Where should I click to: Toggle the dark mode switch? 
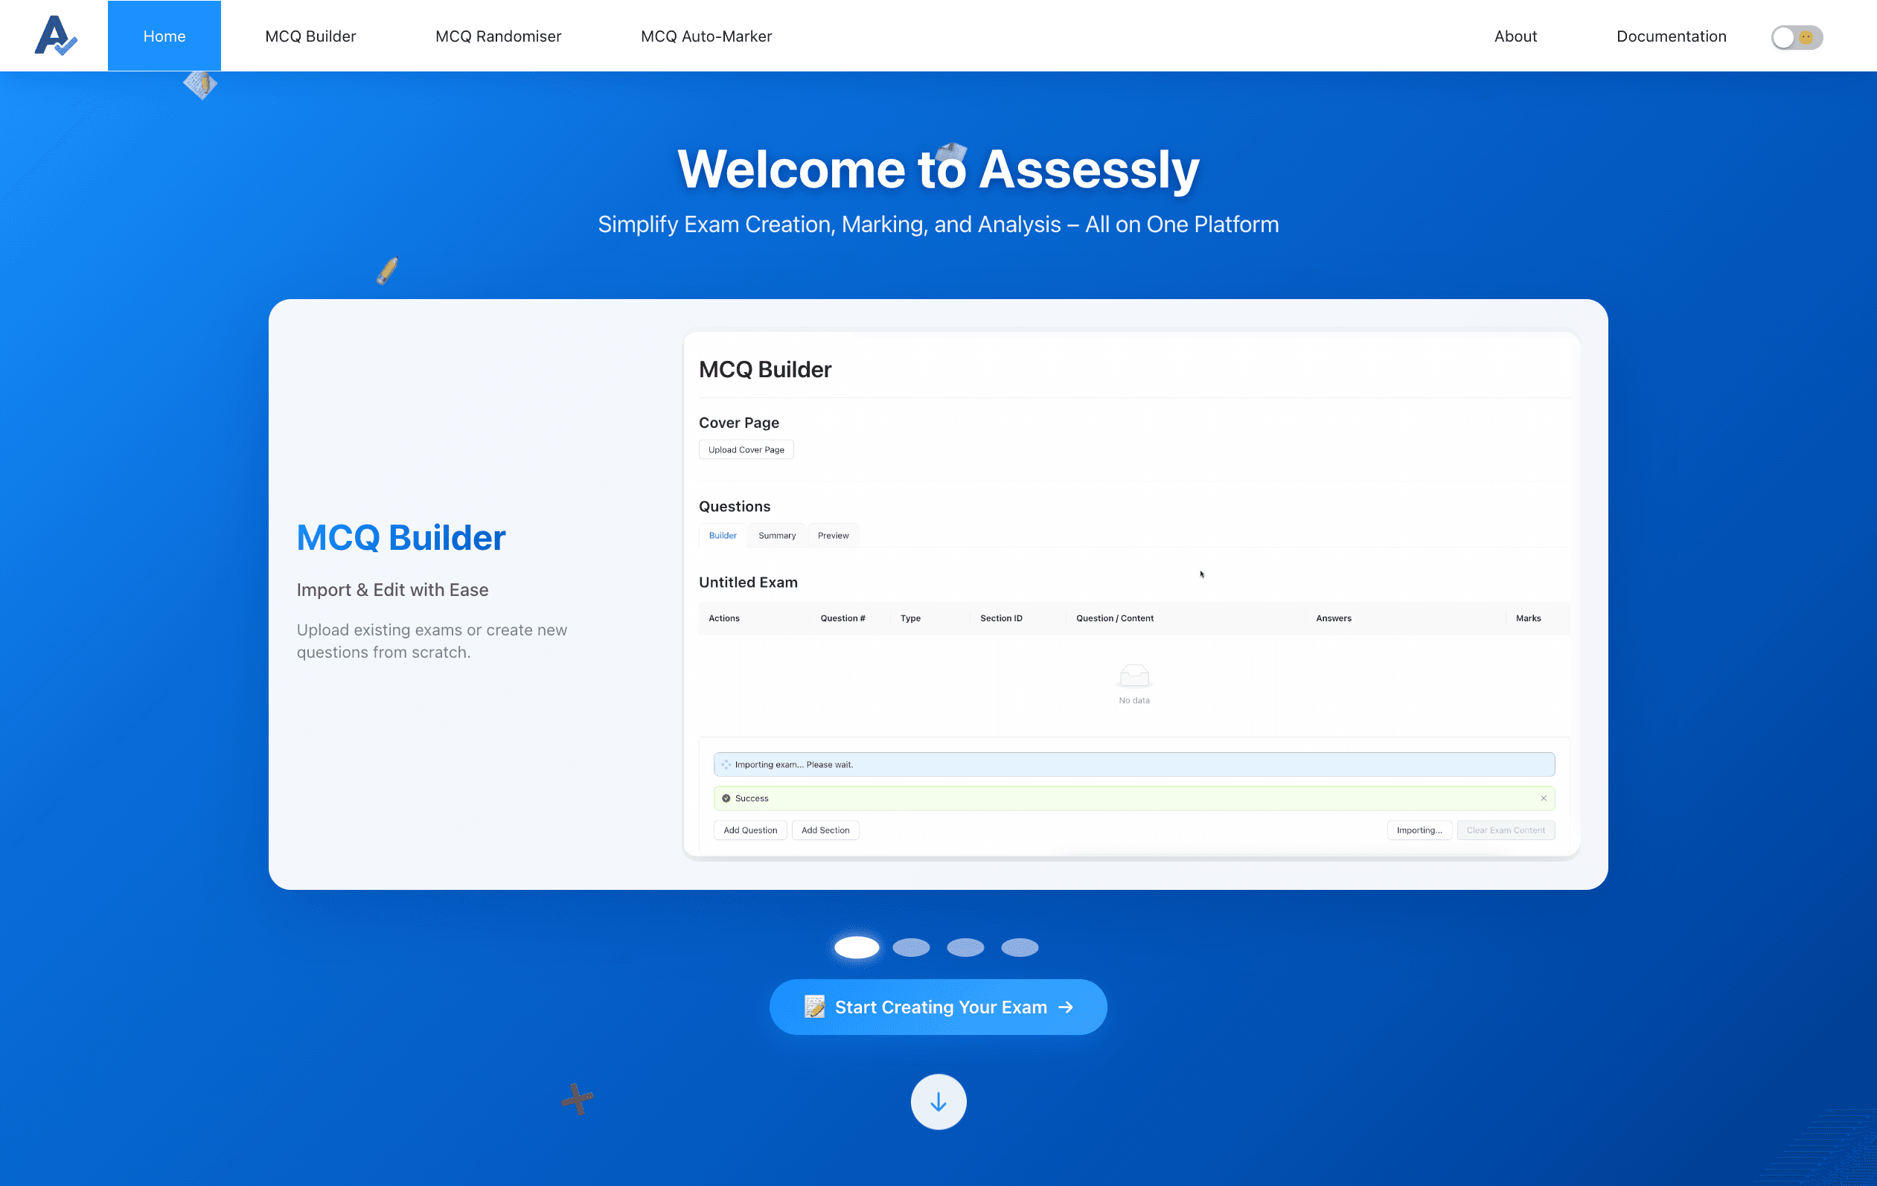click(1796, 36)
